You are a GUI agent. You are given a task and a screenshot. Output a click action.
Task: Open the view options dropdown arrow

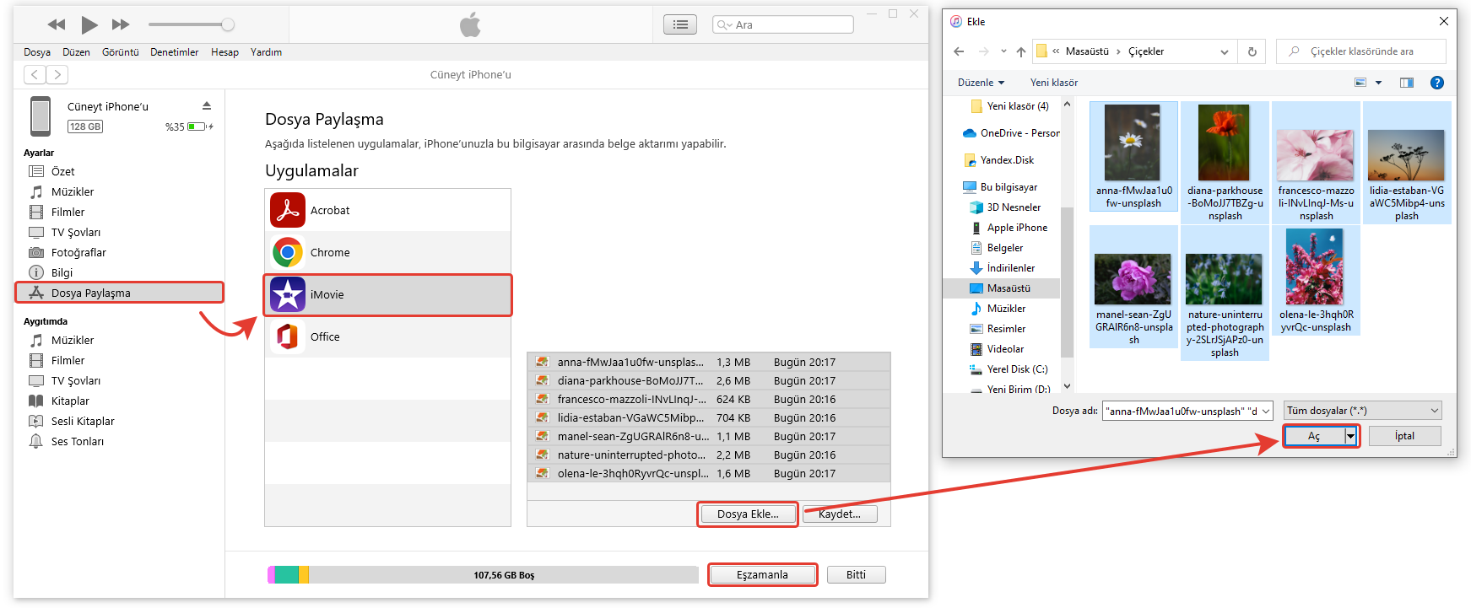(x=1378, y=83)
